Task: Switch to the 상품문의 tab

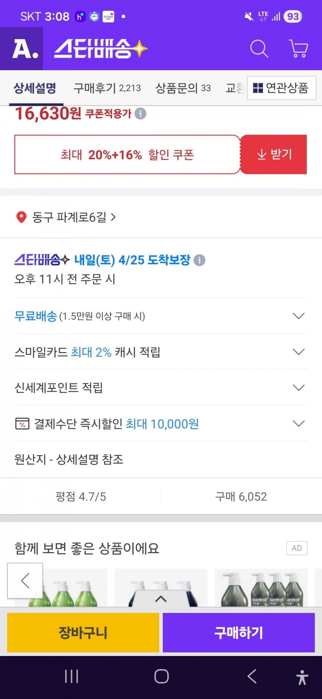Action: coord(183,88)
